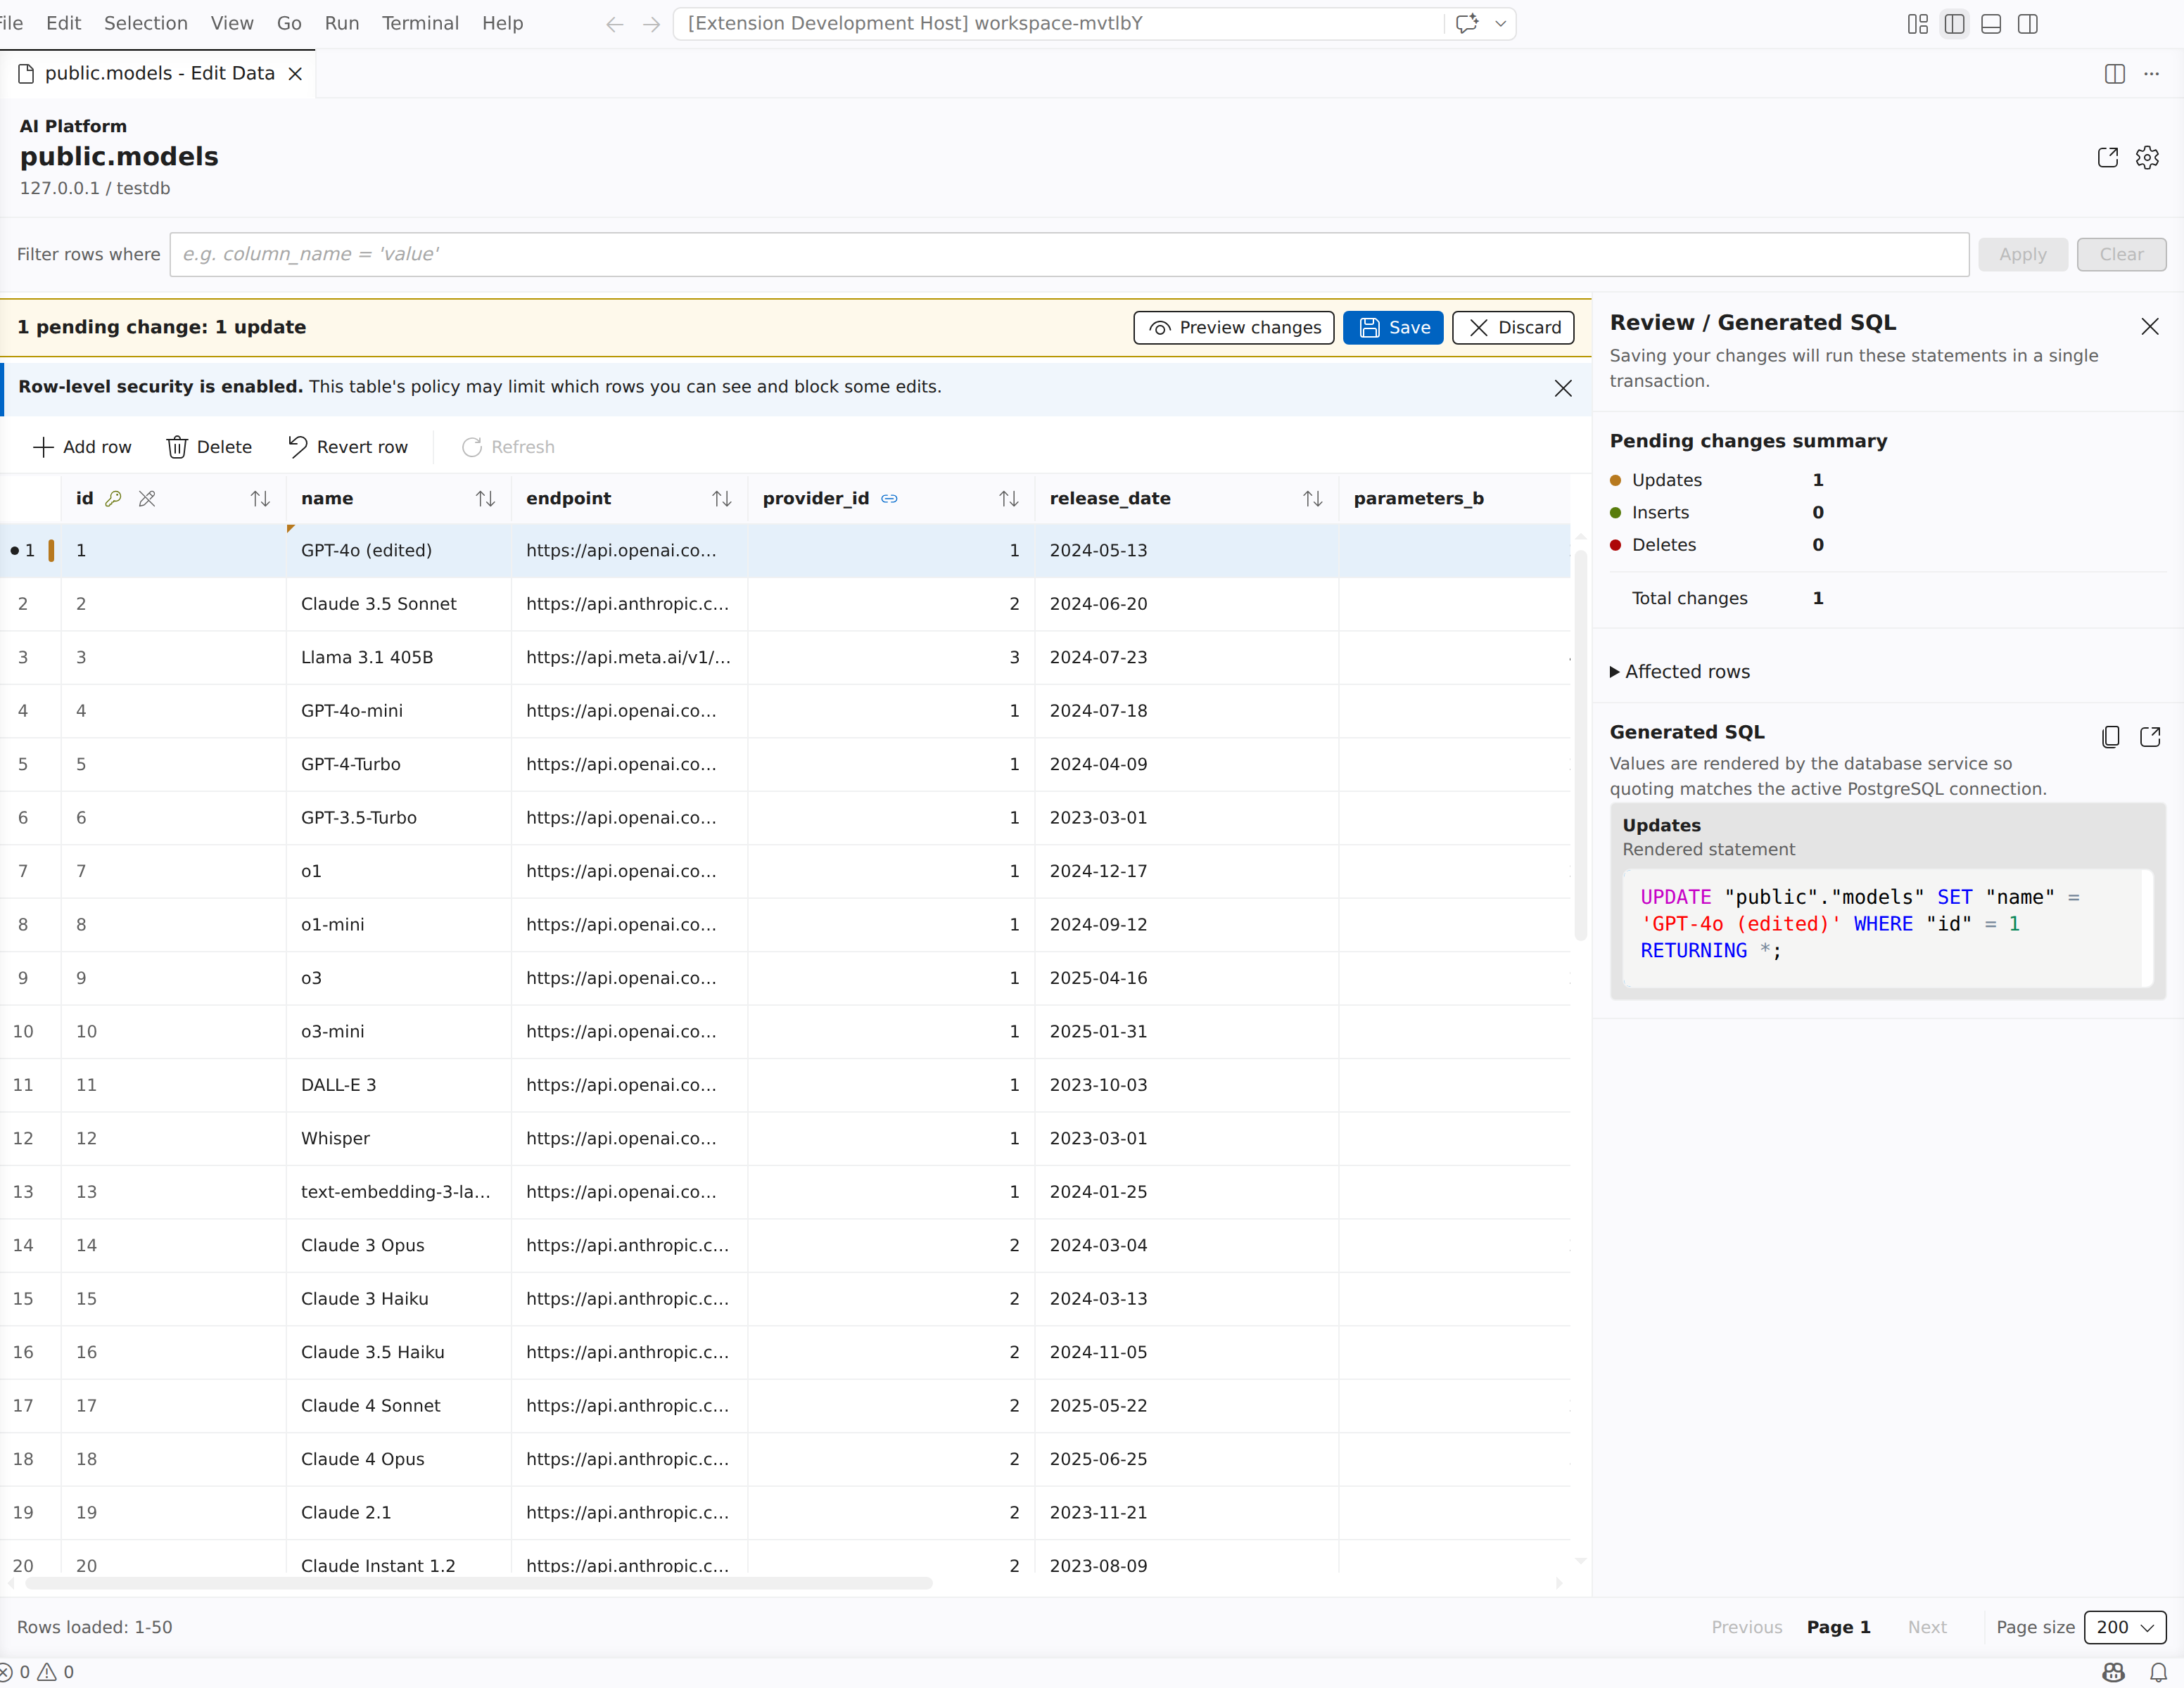Image resolution: width=2184 pixels, height=1688 pixels.
Task: Open the Customize Layout control
Action: click(x=1917, y=24)
